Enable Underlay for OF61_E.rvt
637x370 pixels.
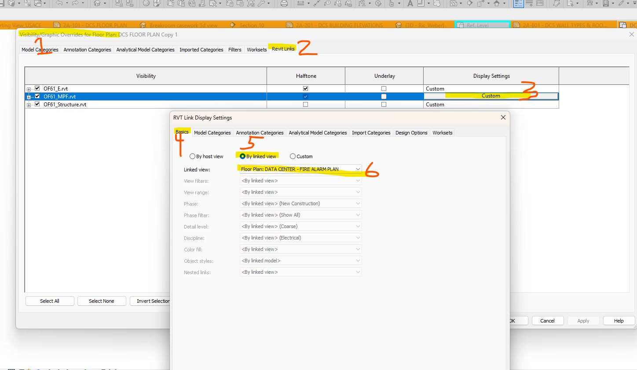(384, 89)
